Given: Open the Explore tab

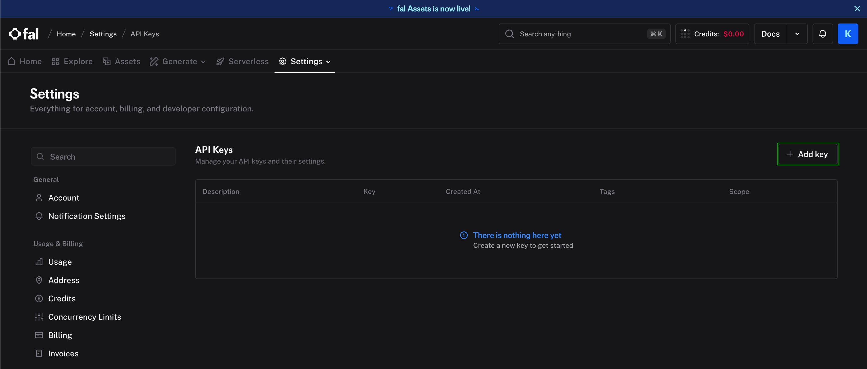Looking at the screenshot, I should [72, 61].
